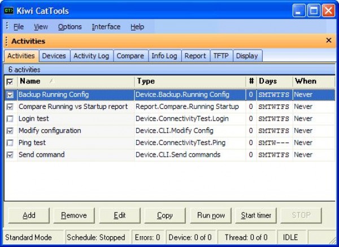Switch to the TFTP tab
The image size is (339, 247).
click(x=220, y=56)
